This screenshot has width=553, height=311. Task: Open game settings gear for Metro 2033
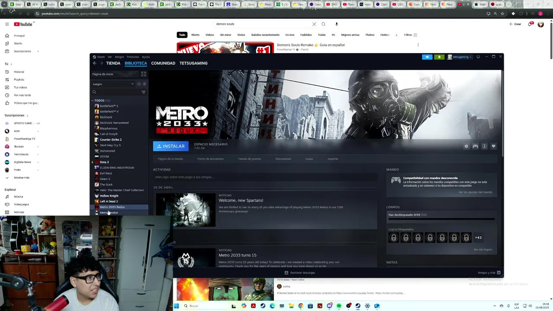coord(466,146)
